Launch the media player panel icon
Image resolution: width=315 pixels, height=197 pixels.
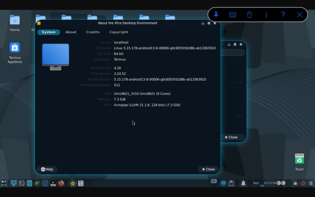pyautogui.click(x=53, y=183)
